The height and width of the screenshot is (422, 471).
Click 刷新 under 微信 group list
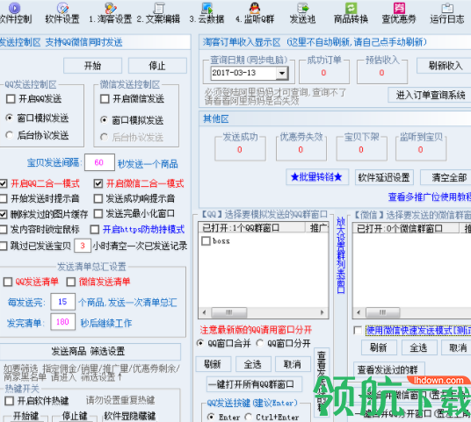click(379, 347)
